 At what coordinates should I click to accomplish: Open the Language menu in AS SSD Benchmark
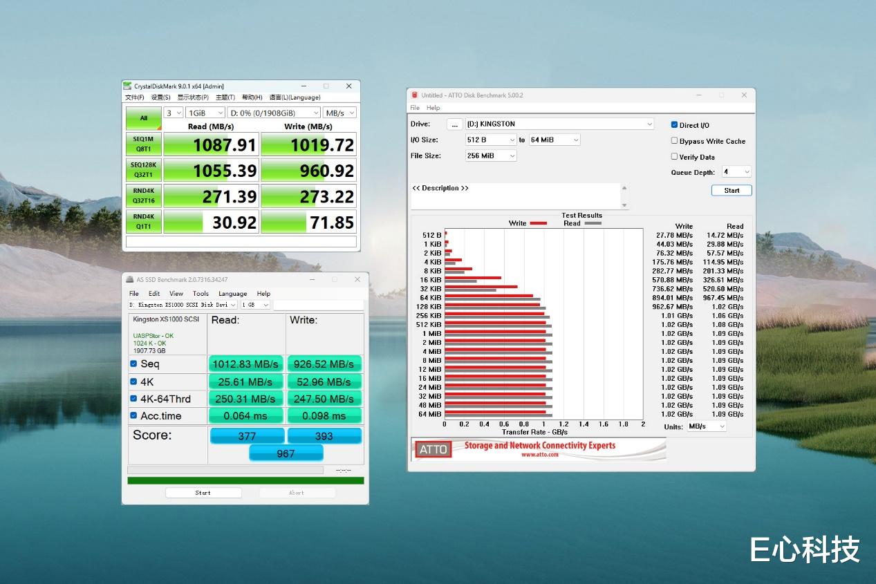pos(232,294)
